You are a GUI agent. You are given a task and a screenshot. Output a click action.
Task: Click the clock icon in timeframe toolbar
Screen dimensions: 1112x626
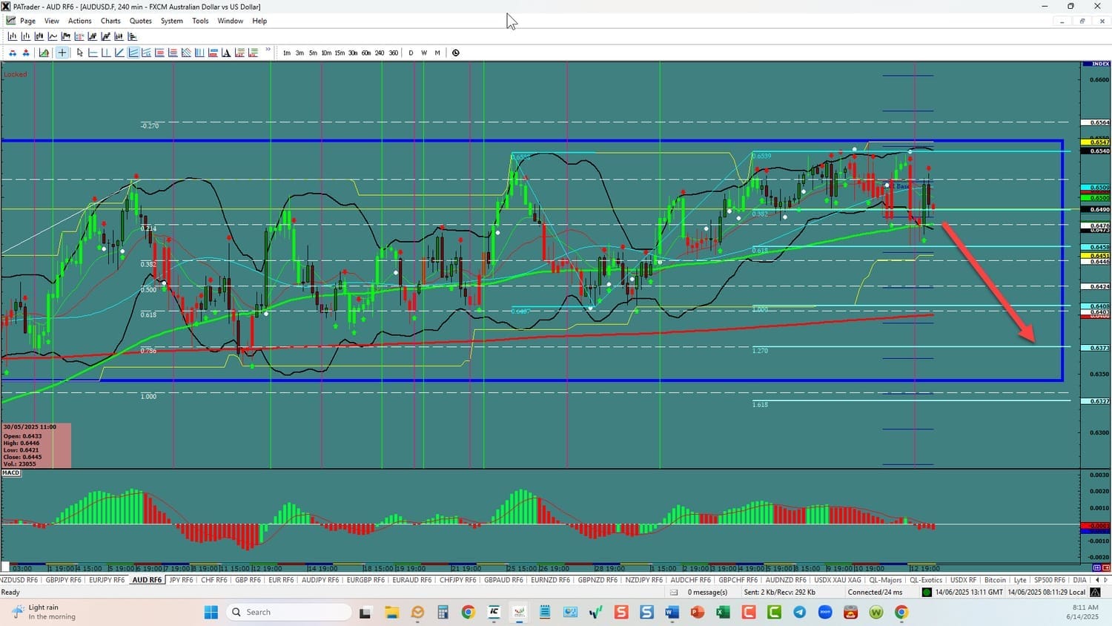click(x=455, y=53)
